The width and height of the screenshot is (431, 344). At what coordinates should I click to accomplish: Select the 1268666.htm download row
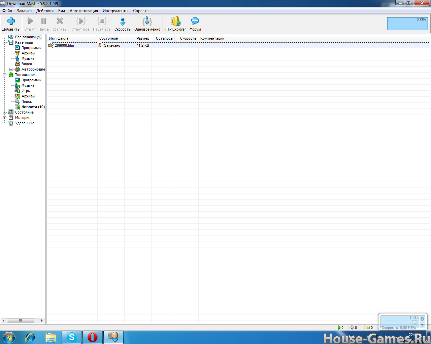(x=238, y=45)
